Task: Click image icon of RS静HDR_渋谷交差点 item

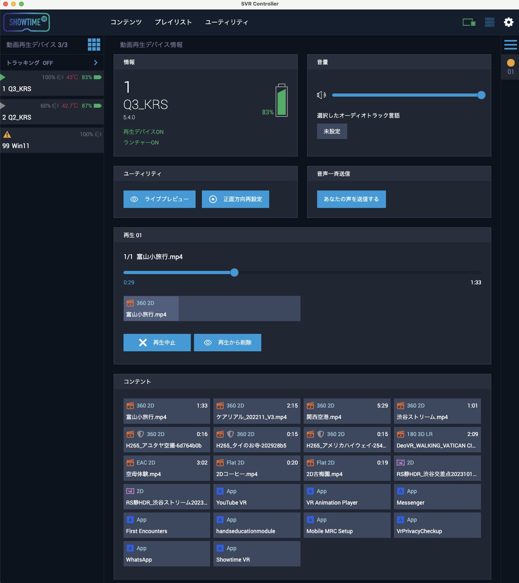Action: point(401,463)
